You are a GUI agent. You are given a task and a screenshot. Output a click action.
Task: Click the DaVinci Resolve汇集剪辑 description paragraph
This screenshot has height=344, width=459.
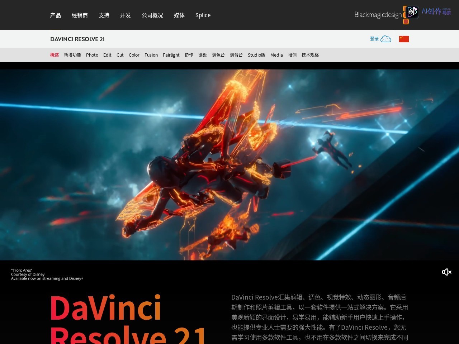coord(320,317)
